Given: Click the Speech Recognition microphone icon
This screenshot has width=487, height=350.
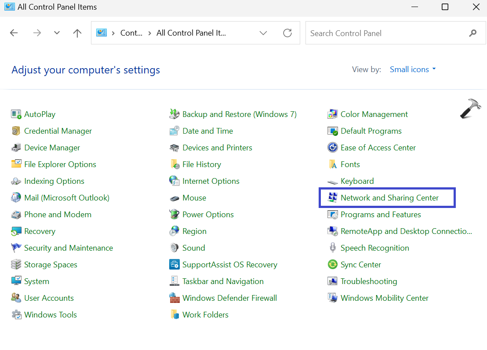Looking at the screenshot, I should click(x=332, y=248).
